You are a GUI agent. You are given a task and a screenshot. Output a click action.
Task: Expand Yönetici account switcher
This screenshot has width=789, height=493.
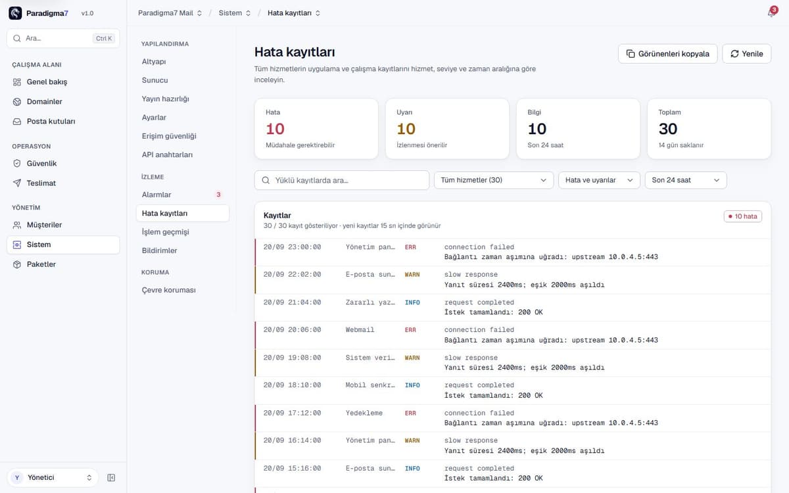pos(53,478)
